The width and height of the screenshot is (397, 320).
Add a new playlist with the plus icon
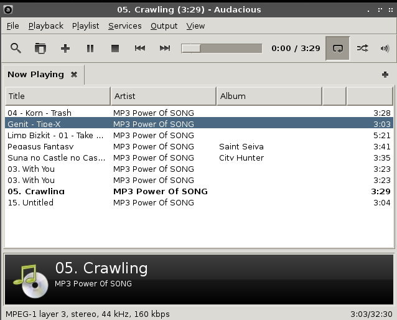tap(385, 75)
